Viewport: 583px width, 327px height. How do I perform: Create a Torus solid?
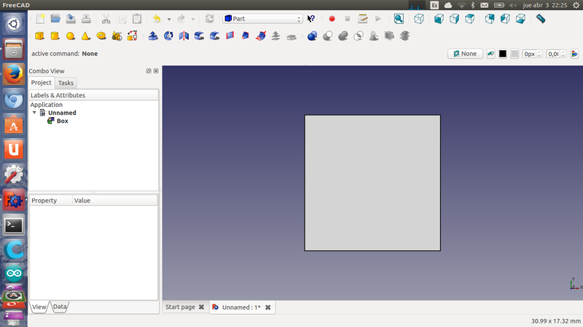click(x=101, y=36)
